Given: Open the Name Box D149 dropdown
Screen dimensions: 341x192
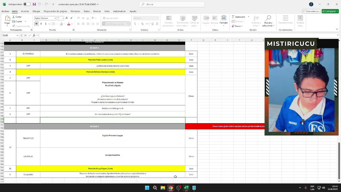Looking at the screenshot, I should click(x=18, y=35).
